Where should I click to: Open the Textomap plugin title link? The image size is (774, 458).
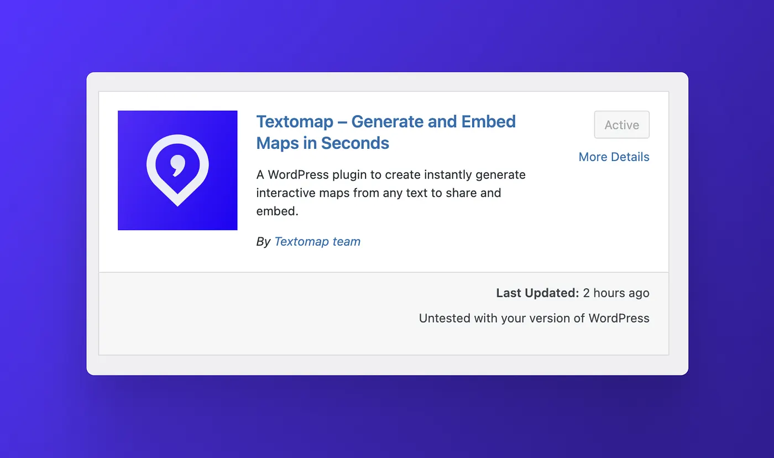click(386, 132)
